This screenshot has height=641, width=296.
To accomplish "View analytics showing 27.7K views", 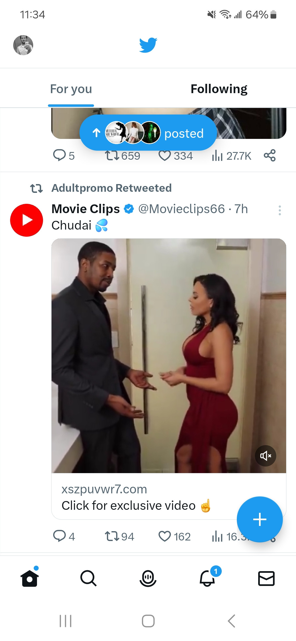I will point(232,156).
